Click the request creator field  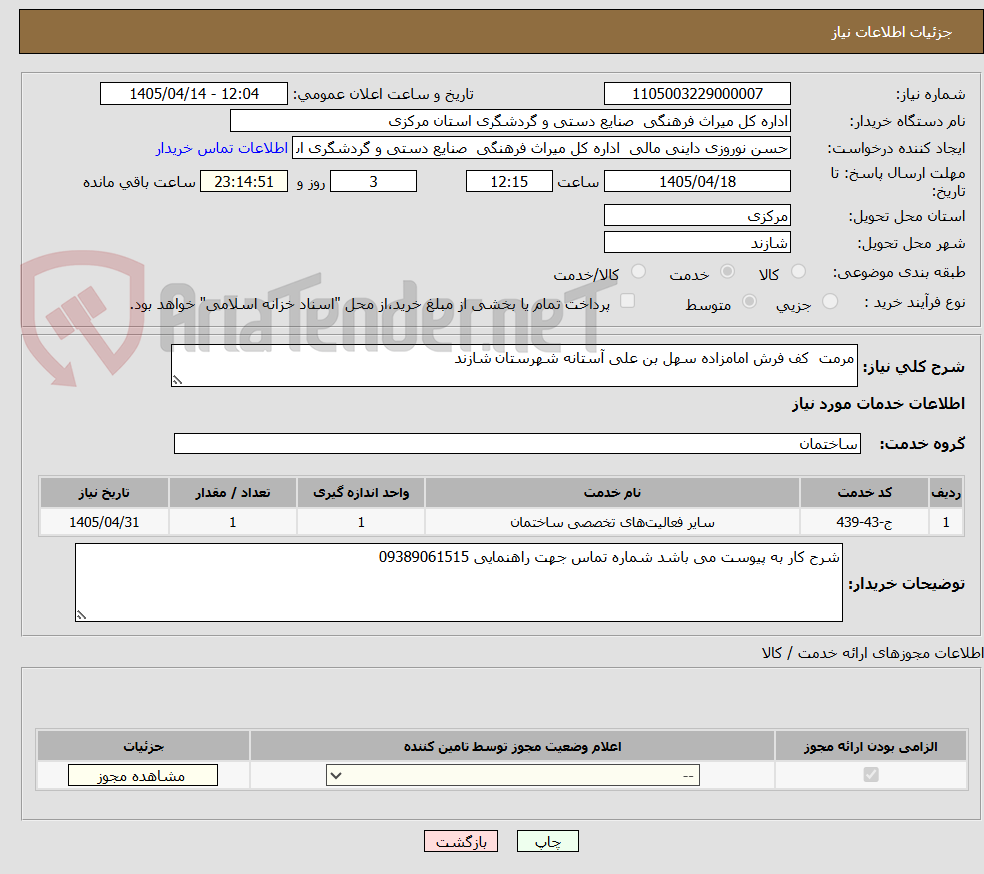[x=540, y=148]
